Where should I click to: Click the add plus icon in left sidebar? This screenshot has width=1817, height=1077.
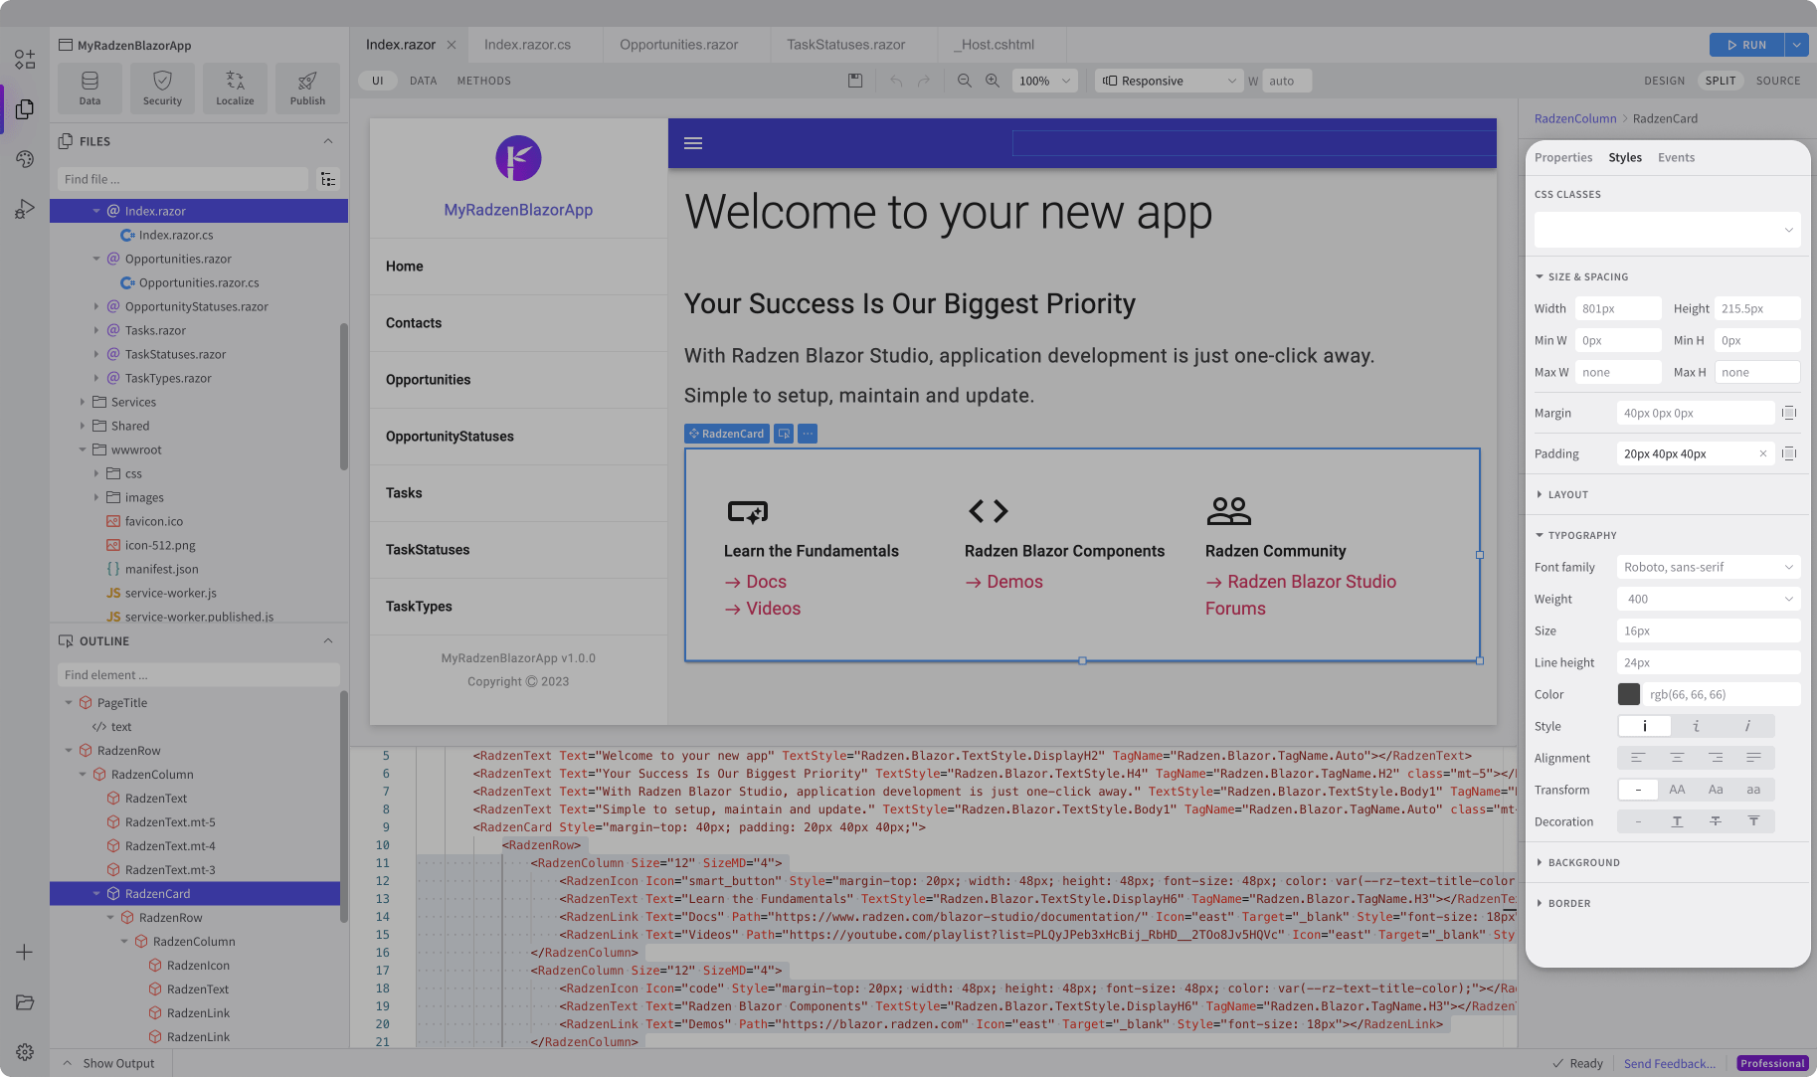tap(25, 953)
